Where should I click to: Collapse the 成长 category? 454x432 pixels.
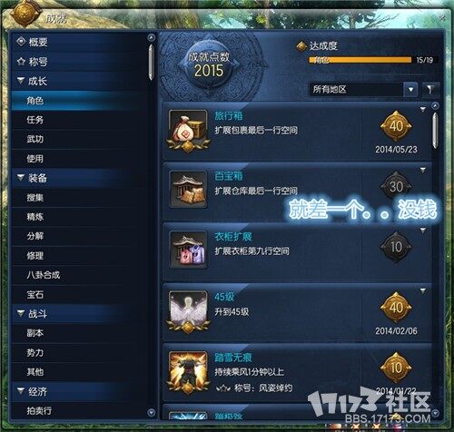coord(21,81)
